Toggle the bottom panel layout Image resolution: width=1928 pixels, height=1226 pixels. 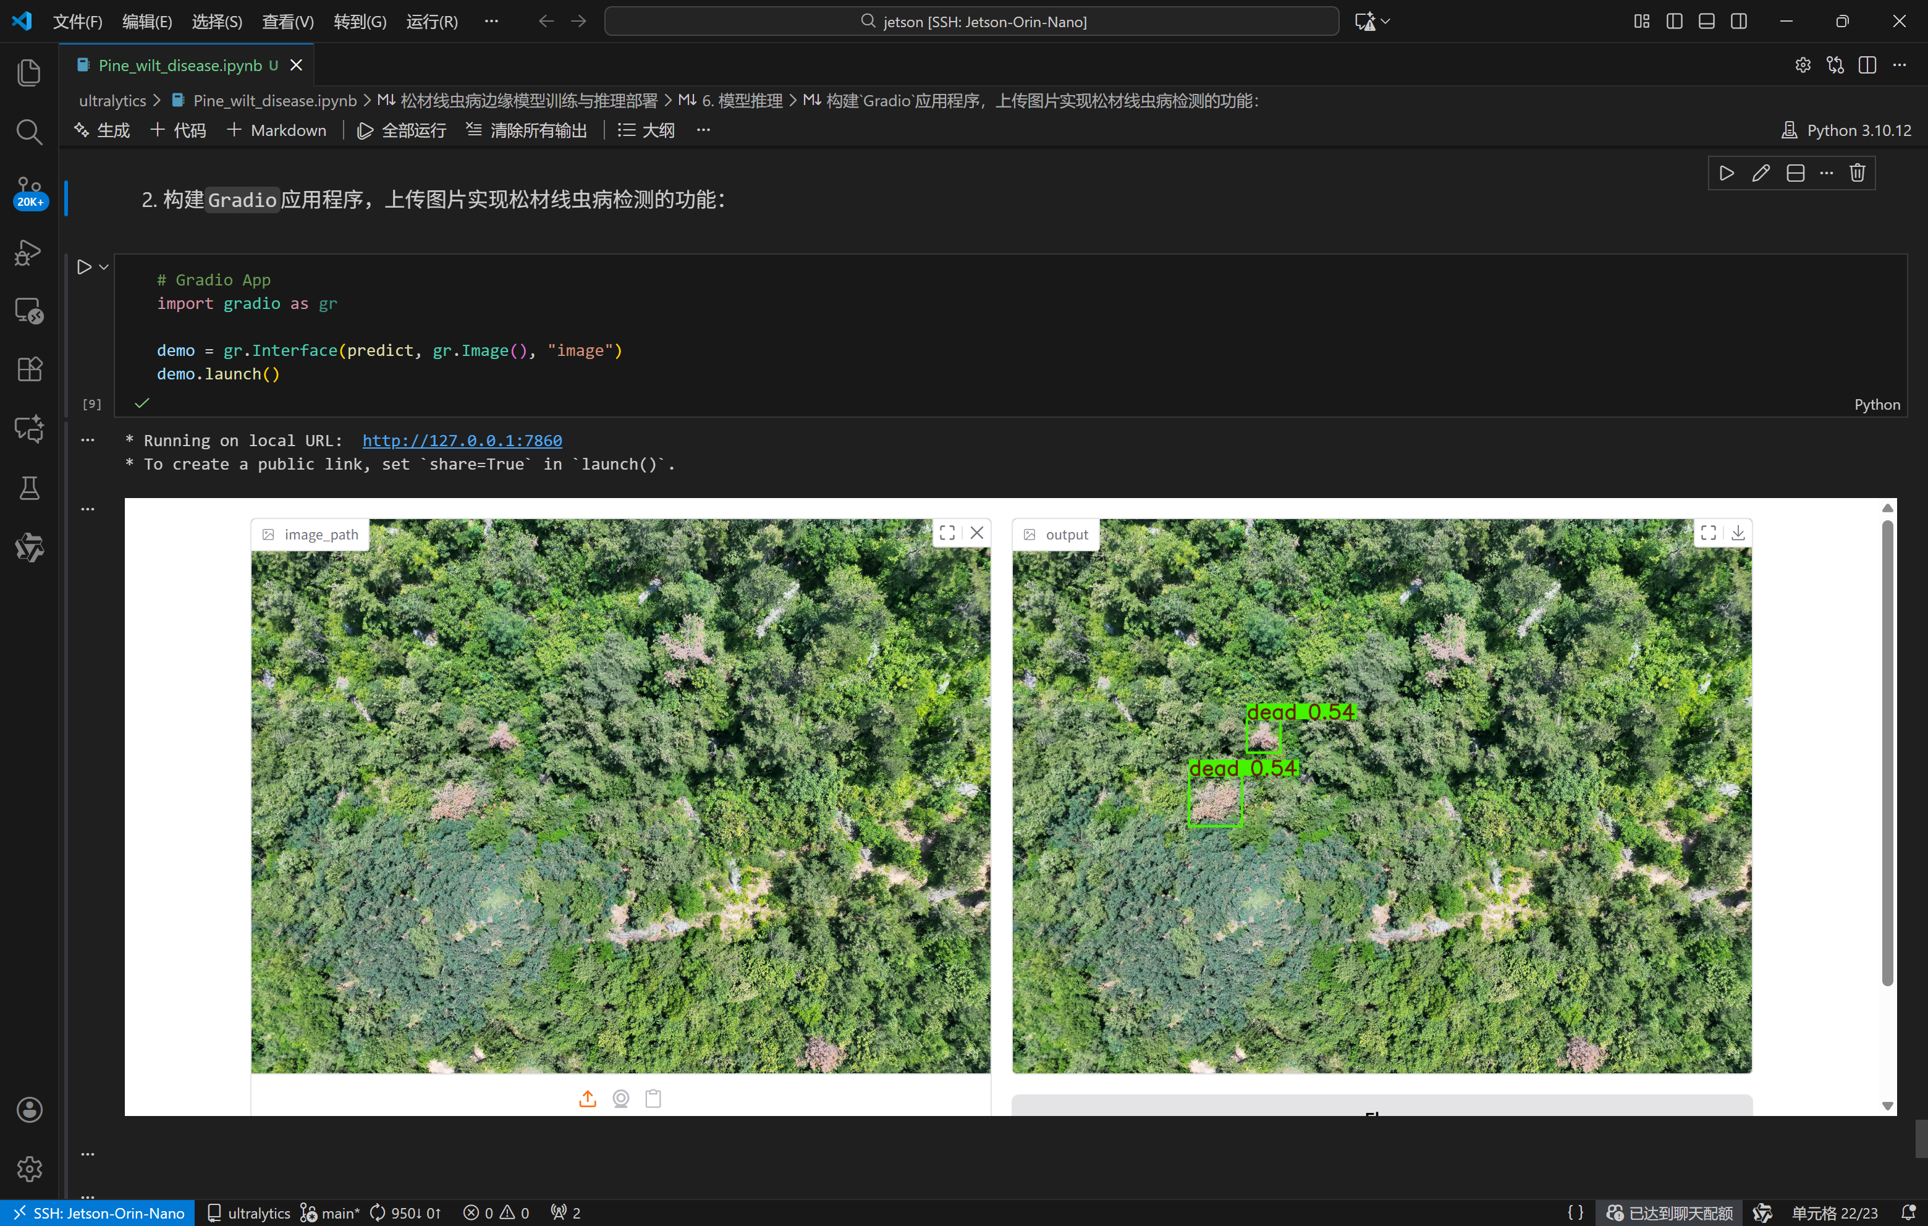pyautogui.click(x=1706, y=22)
